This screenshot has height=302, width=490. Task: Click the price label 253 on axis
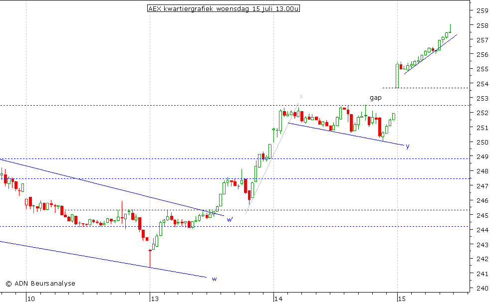tap(482, 98)
